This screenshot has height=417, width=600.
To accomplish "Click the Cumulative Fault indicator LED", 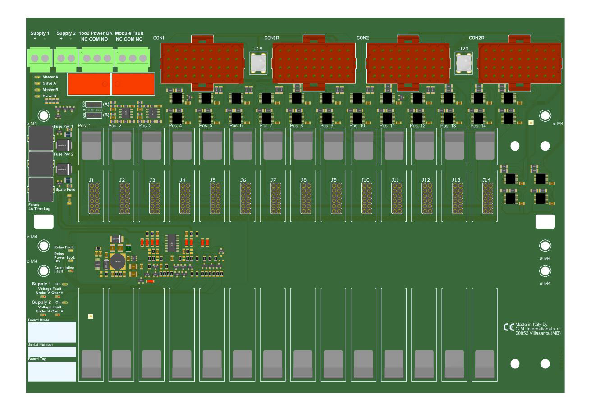I will [x=70, y=271].
